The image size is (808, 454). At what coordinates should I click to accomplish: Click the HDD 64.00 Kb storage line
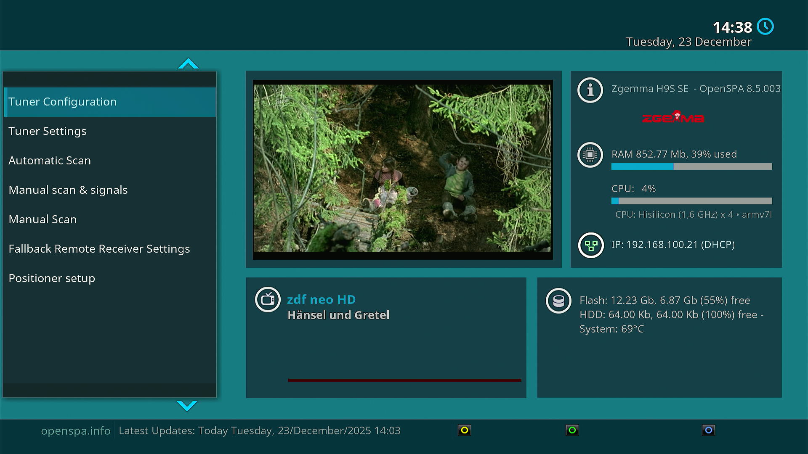672,315
